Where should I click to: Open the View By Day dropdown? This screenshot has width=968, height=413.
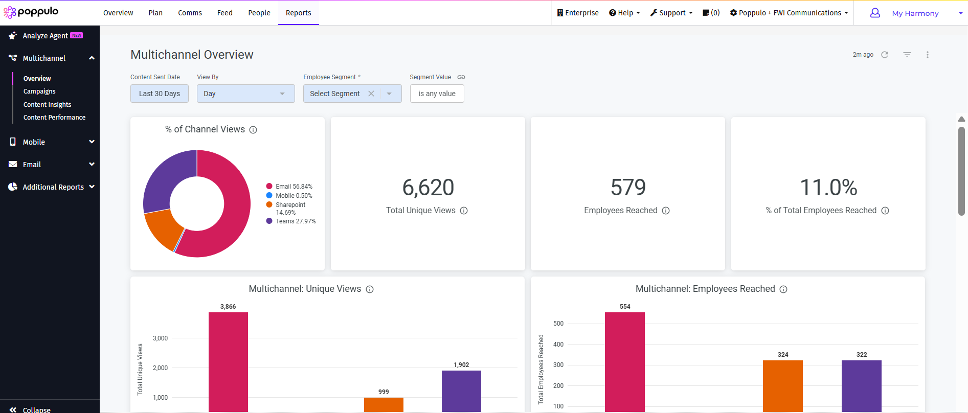pos(245,94)
